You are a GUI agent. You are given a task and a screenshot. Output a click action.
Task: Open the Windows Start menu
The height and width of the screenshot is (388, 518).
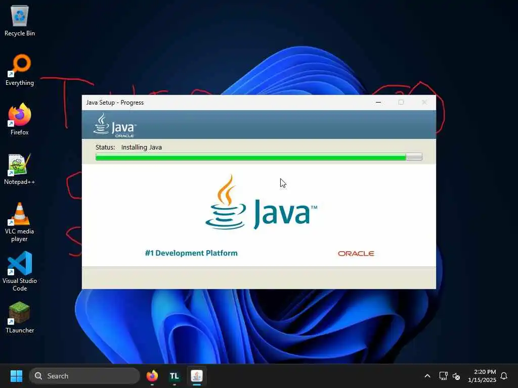[16, 376]
